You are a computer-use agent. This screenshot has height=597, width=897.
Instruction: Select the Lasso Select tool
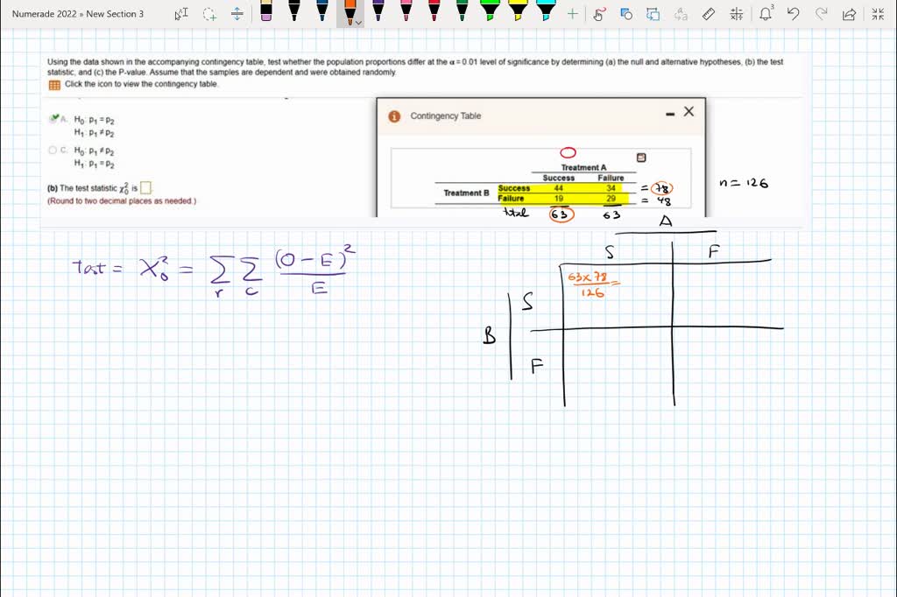point(208,13)
